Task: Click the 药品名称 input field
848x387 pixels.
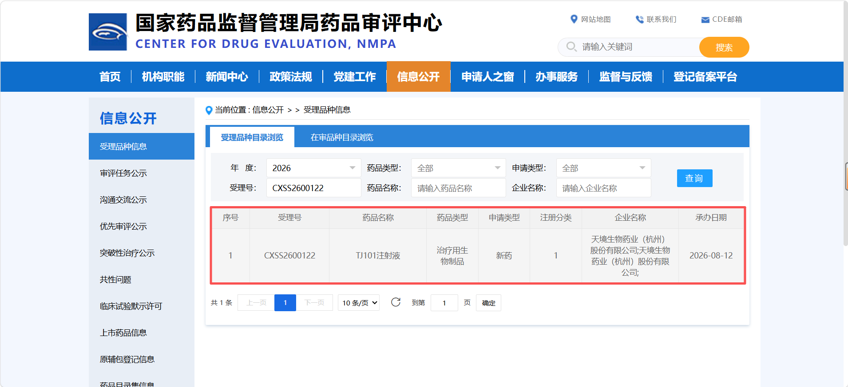Action: pos(458,188)
